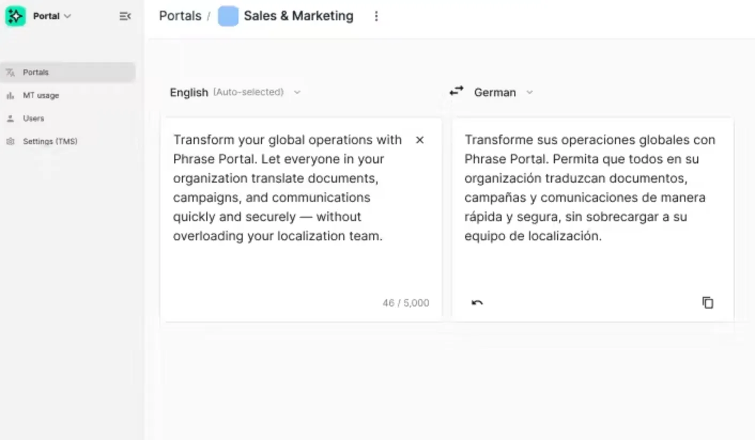Copy the translated text to clipboard
This screenshot has height=440, width=755.
(x=707, y=303)
